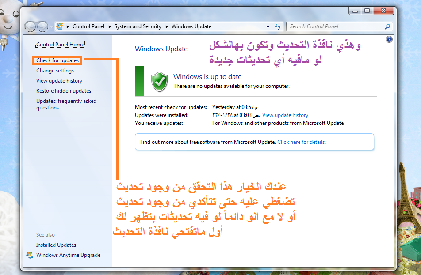
Task: Expand arrow after System and Security breadcrumb
Action: (167, 26)
